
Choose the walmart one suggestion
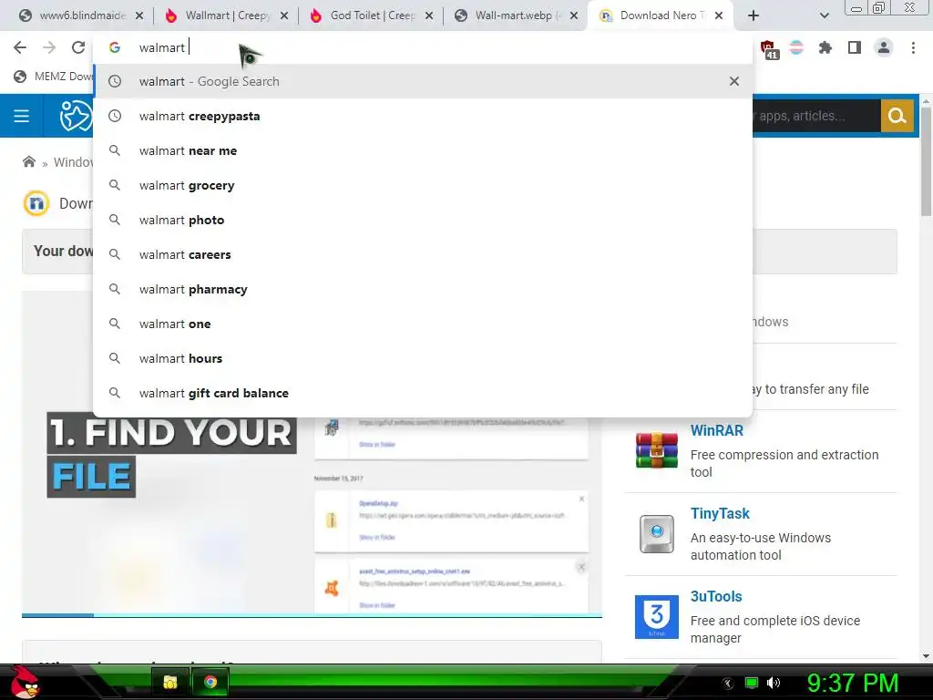click(423, 324)
